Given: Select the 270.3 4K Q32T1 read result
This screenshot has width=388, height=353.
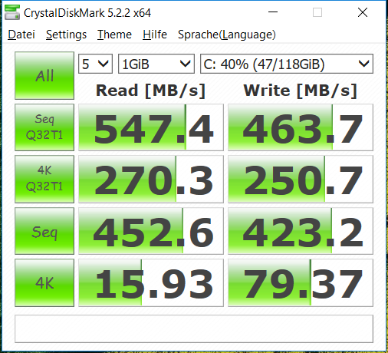Looking at the screenshot, I should pyautogui.click(x=151, y=179).
